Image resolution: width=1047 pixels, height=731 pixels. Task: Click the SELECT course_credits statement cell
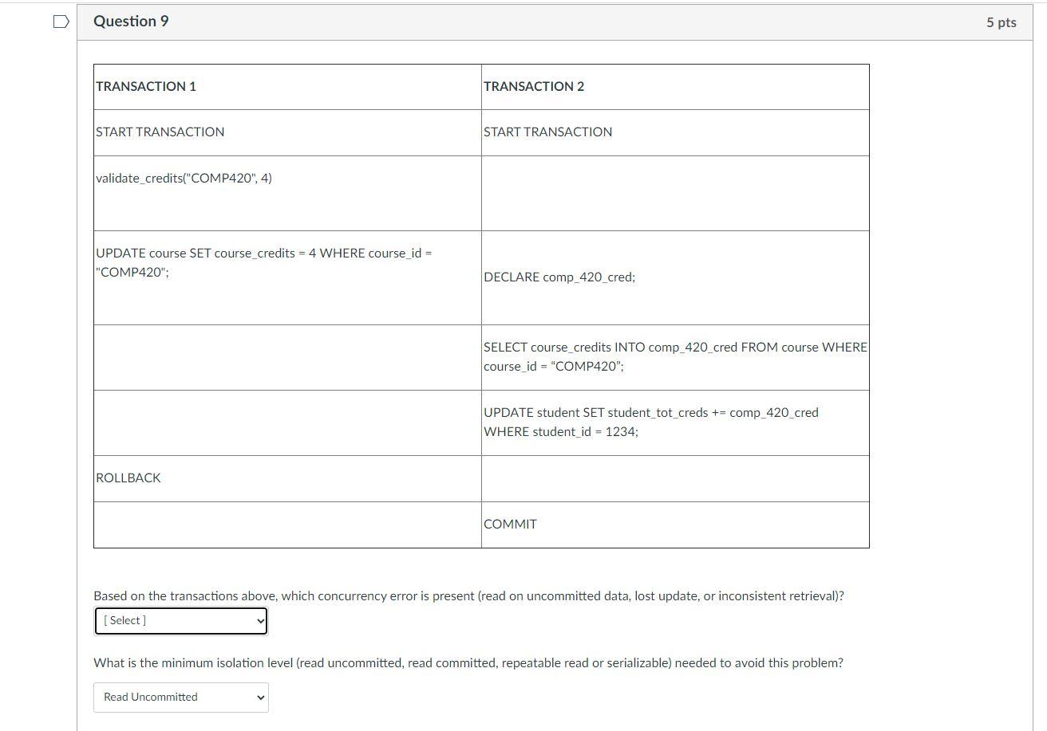pos(674,356)
